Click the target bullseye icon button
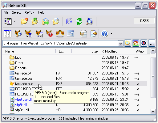 (144, 43)
